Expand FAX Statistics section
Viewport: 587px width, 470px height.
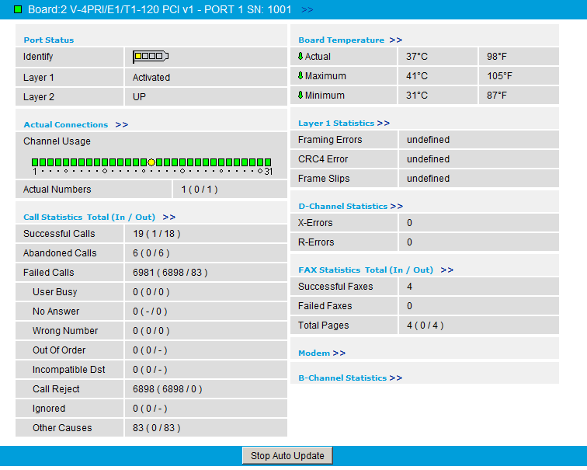tap(446, 270)
